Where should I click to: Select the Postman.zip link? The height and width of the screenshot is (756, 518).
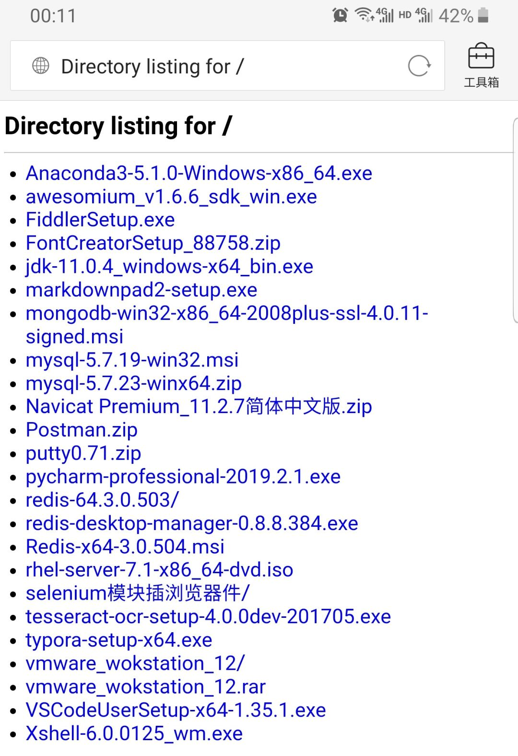(x=82, y=430)
